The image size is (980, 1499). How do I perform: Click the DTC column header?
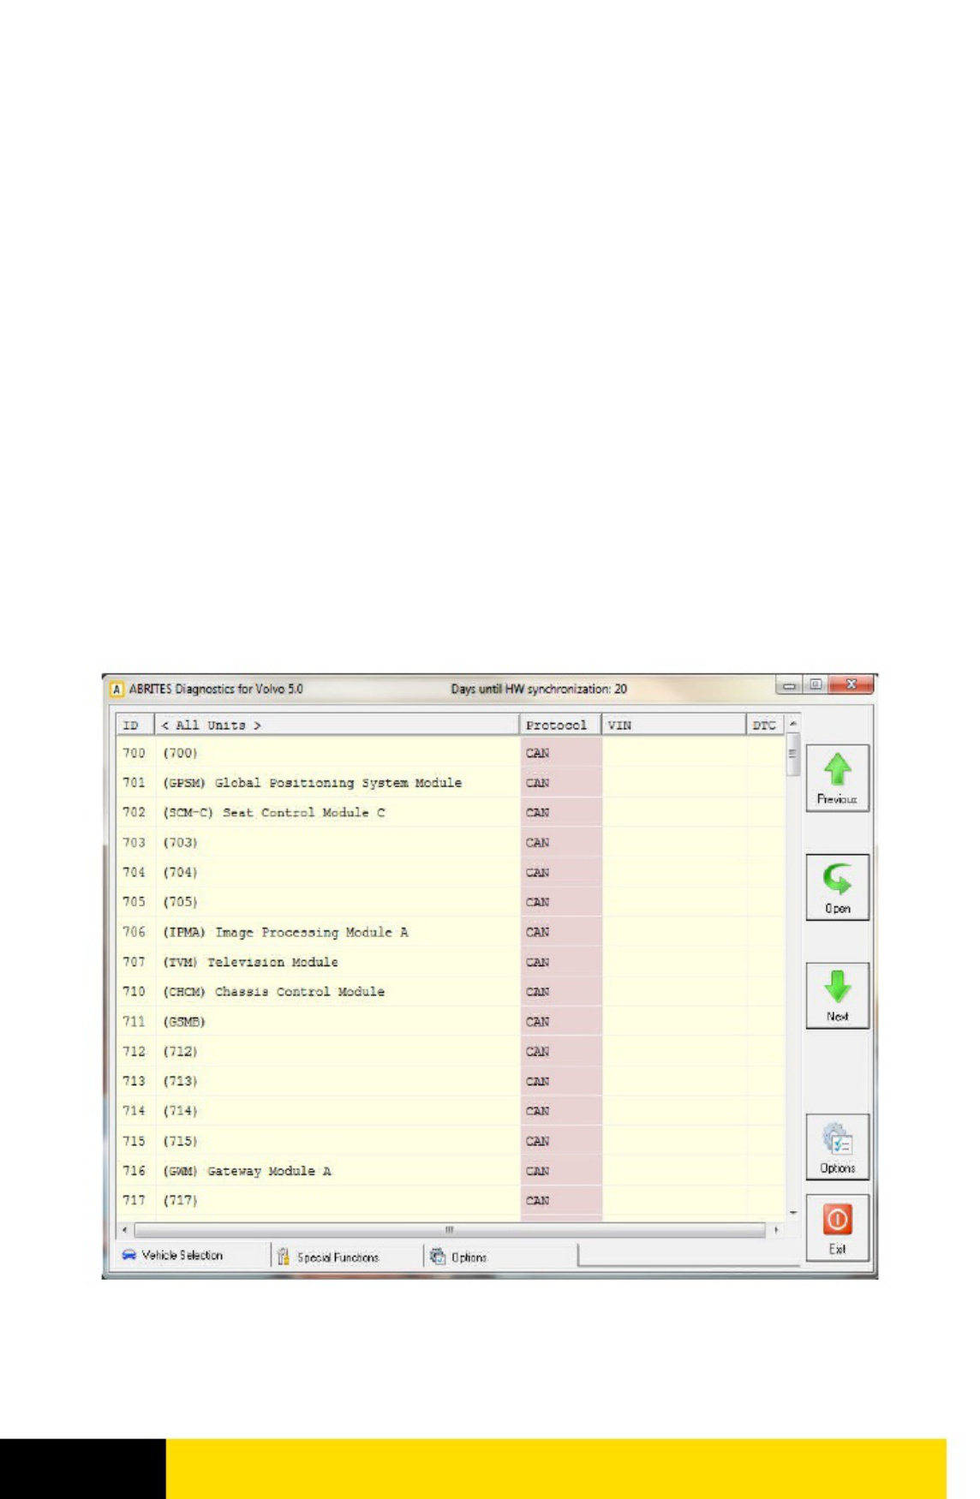(765, 725)
